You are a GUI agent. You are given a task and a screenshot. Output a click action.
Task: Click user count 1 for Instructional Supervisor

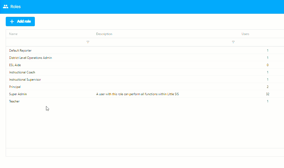tap(268, 80)
